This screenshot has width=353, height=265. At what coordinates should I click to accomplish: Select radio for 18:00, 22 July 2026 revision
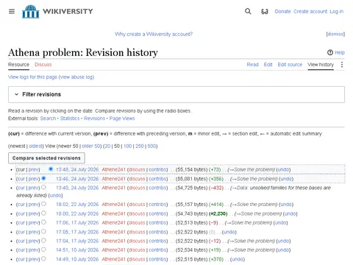pos(43,213)
